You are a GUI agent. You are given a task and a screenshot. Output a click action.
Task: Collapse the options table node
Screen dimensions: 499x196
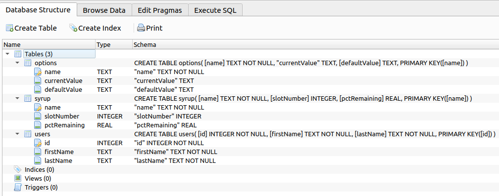click(17, 63)
